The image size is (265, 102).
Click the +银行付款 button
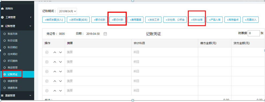(118, 20)
